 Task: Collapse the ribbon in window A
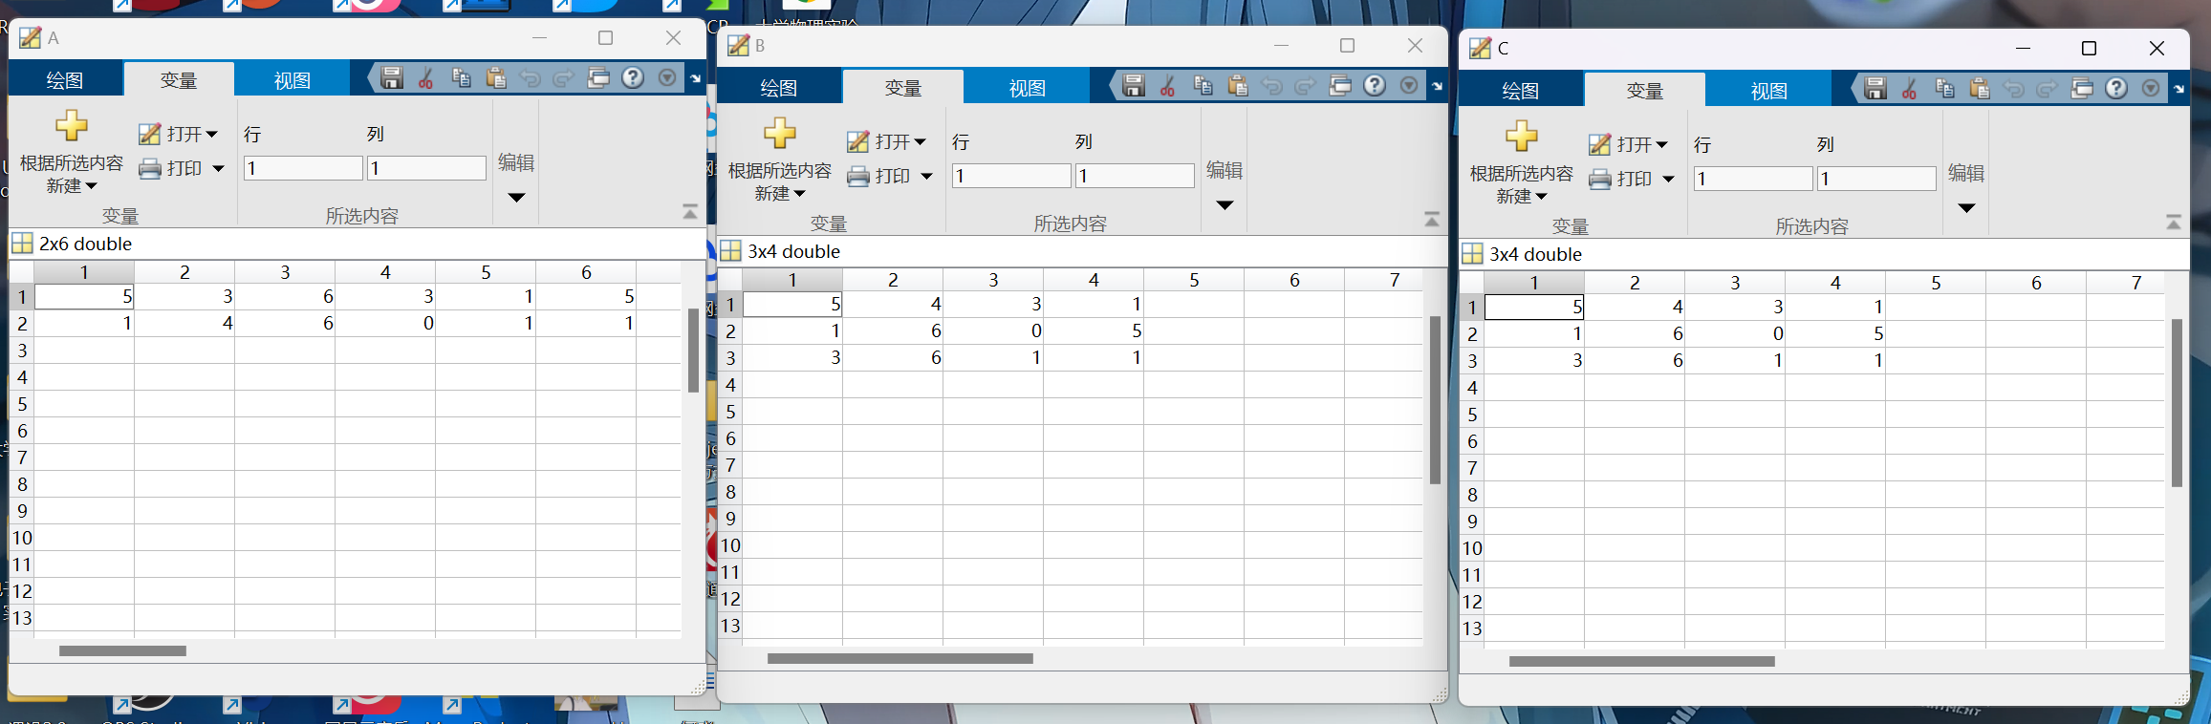point(690,212)
